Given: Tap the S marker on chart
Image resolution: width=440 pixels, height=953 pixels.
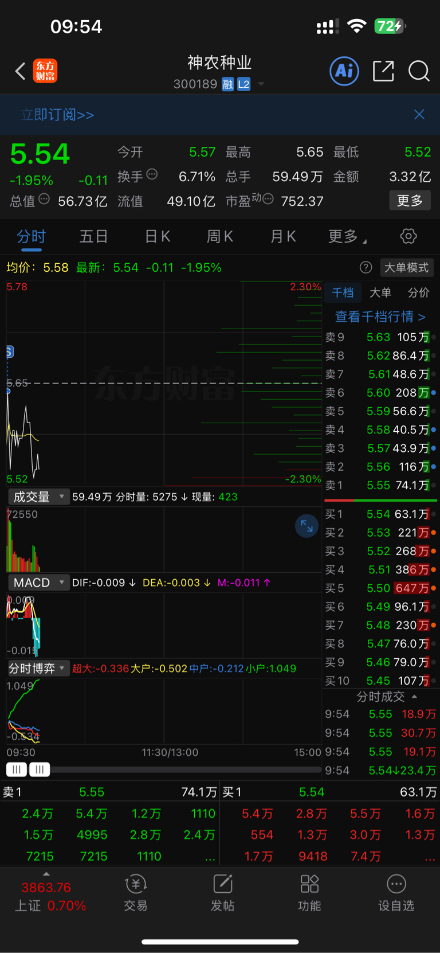Looking at the screenshot, I should 9,352.
